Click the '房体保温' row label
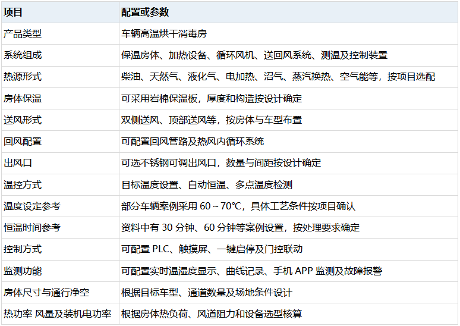 coord(23,98)
